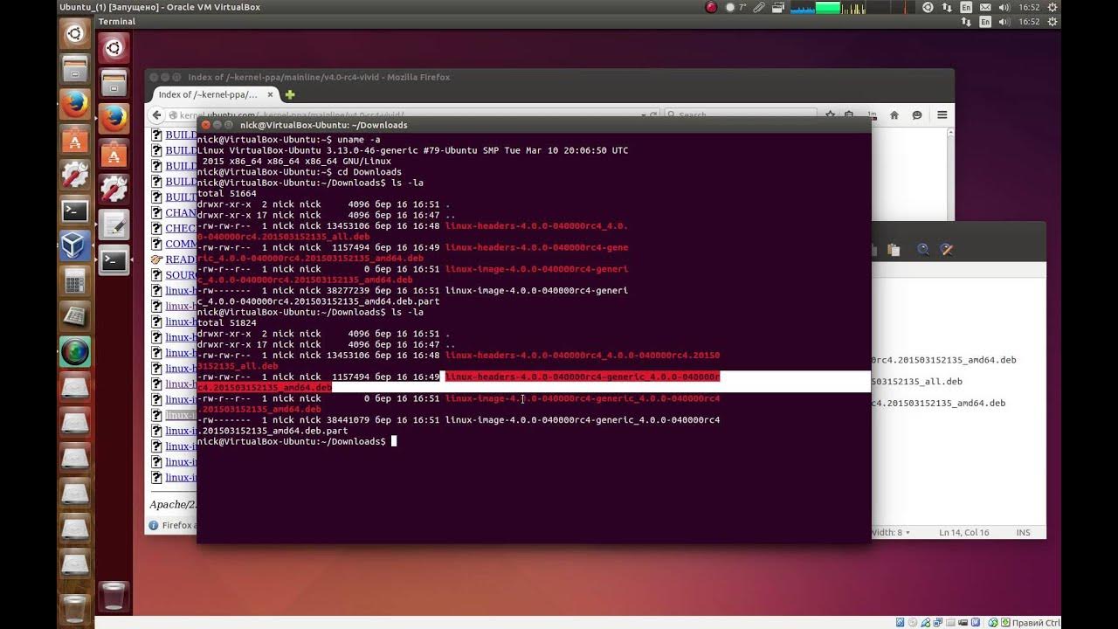Click the Firefox back button

157,115
